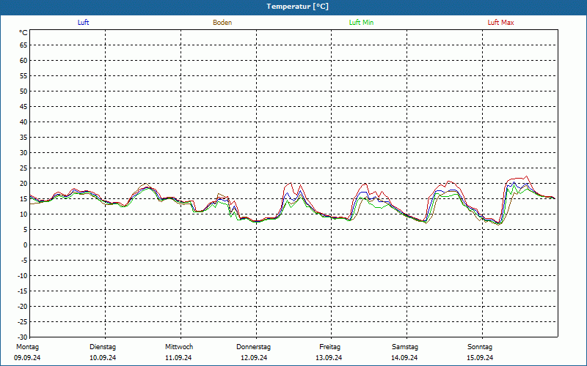Click the Mittwoch day label
This screenshot has width=587, height=366.
pyautogui.click(x=179, y=347)
